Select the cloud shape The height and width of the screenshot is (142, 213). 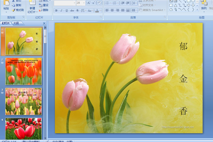(171, 10)
